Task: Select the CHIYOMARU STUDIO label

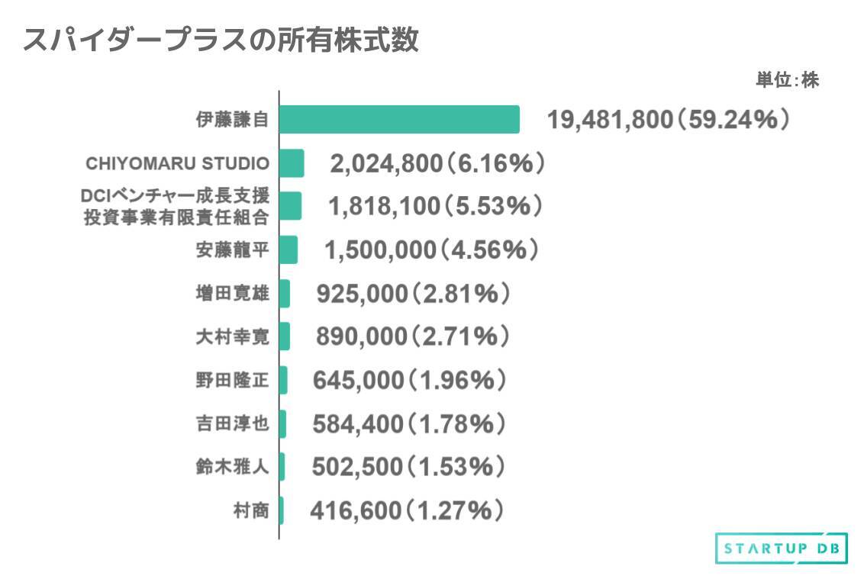Action: click(x=176, y=163)
